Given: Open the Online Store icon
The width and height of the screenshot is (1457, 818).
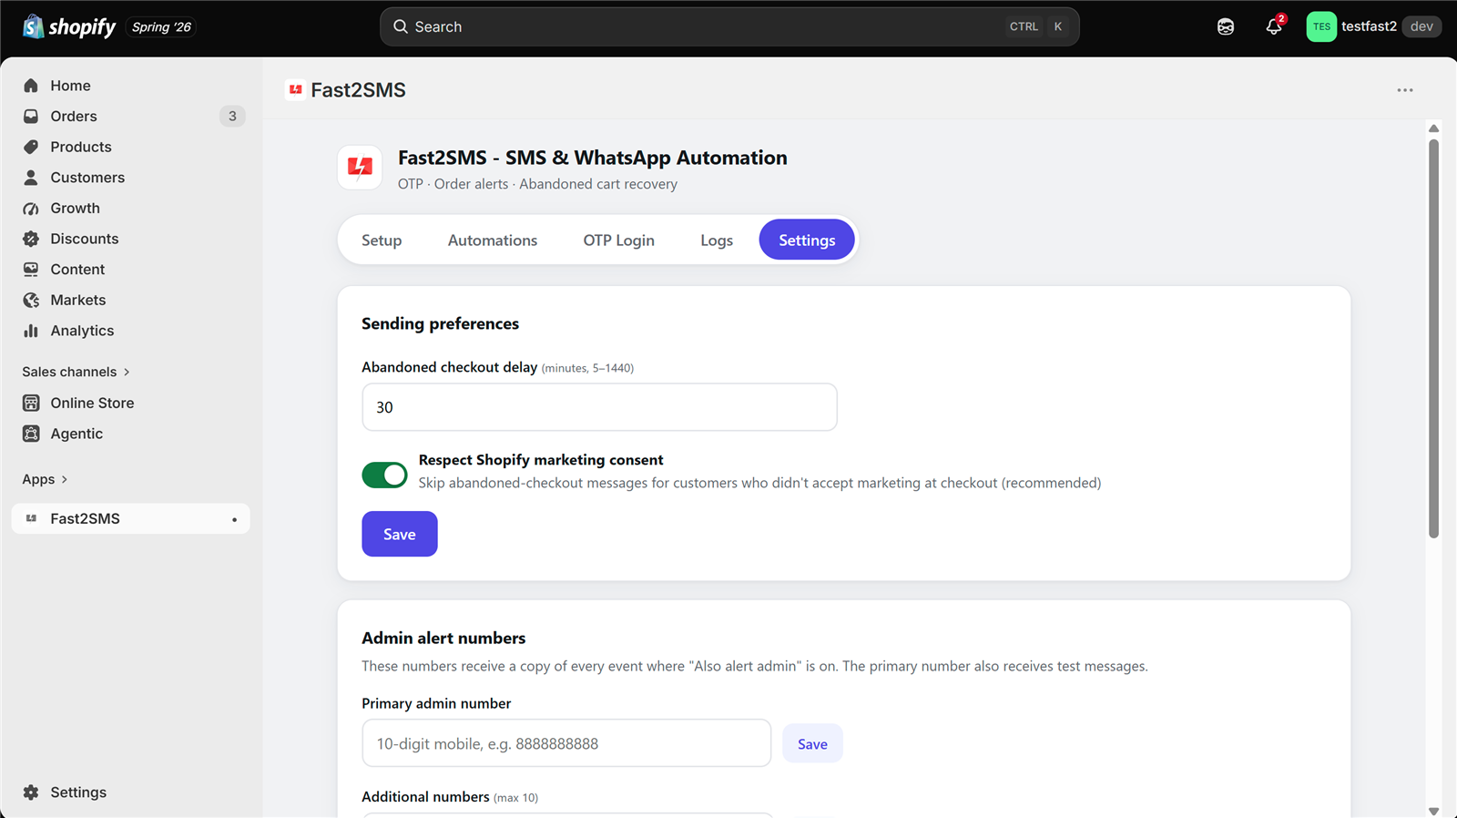Looking at the screenshot, I should tap(31, 403).
